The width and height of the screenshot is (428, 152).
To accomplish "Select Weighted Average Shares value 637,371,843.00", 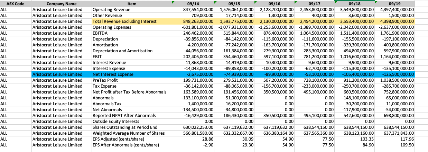I will point(395,133).
